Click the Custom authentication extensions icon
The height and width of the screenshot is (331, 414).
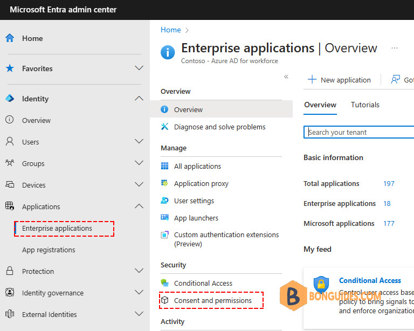pyautogui.click(x=164, y=235)
